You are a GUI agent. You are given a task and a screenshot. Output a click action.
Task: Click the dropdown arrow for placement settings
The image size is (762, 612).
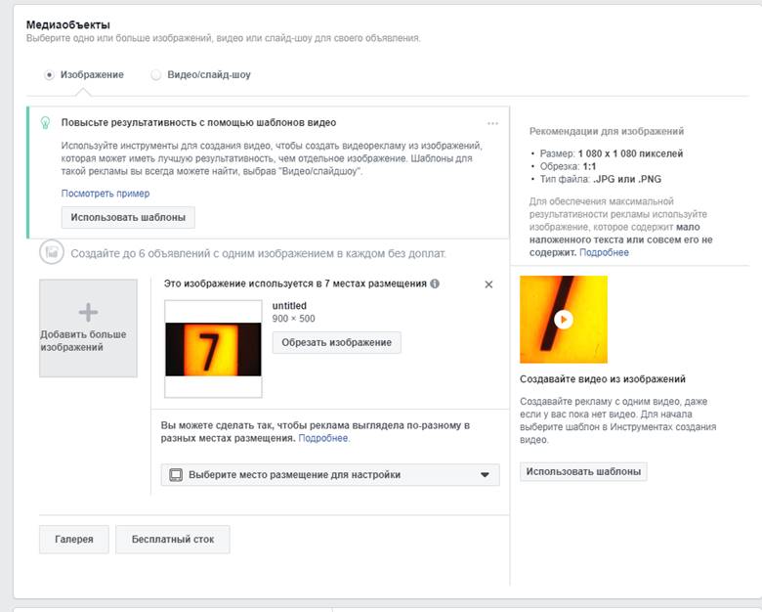pyautogui.click(x=485, y=475)
